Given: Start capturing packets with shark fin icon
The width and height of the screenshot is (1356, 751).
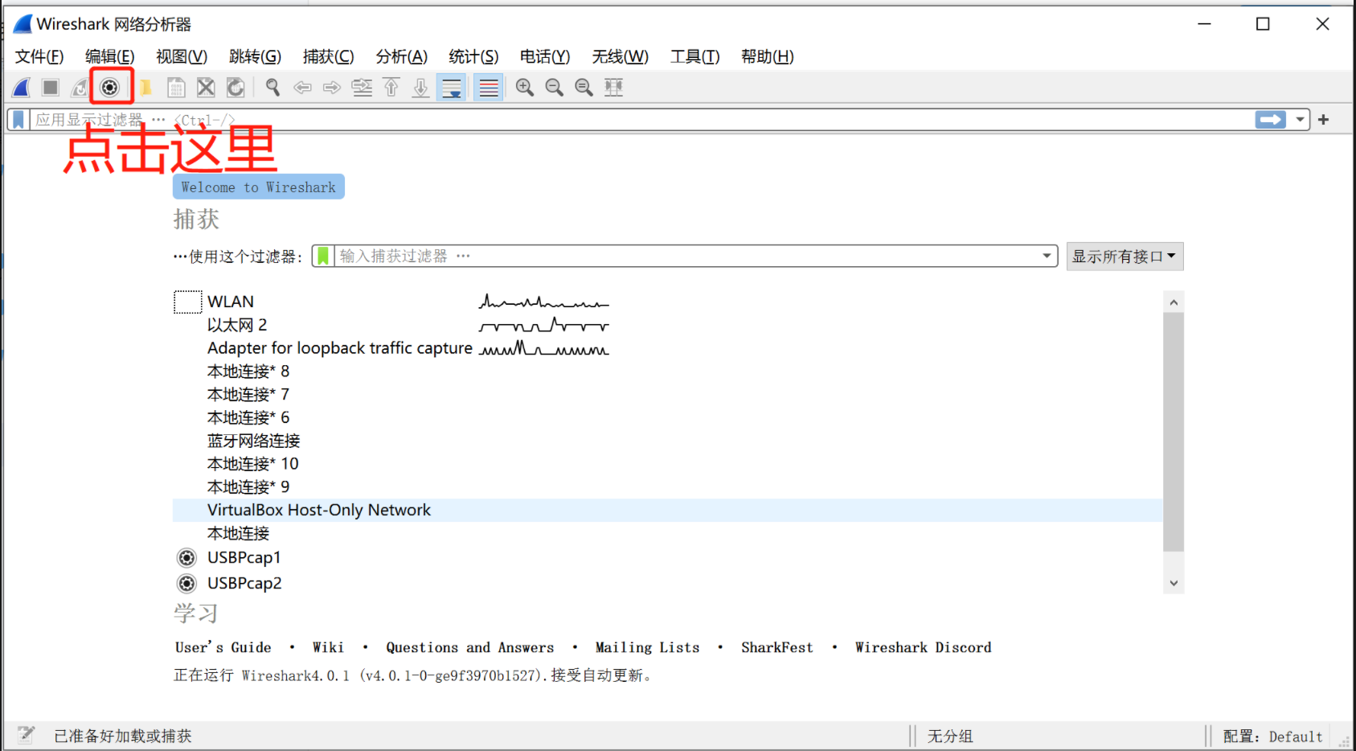Looking at the screenshot, I should click(22, 87).
